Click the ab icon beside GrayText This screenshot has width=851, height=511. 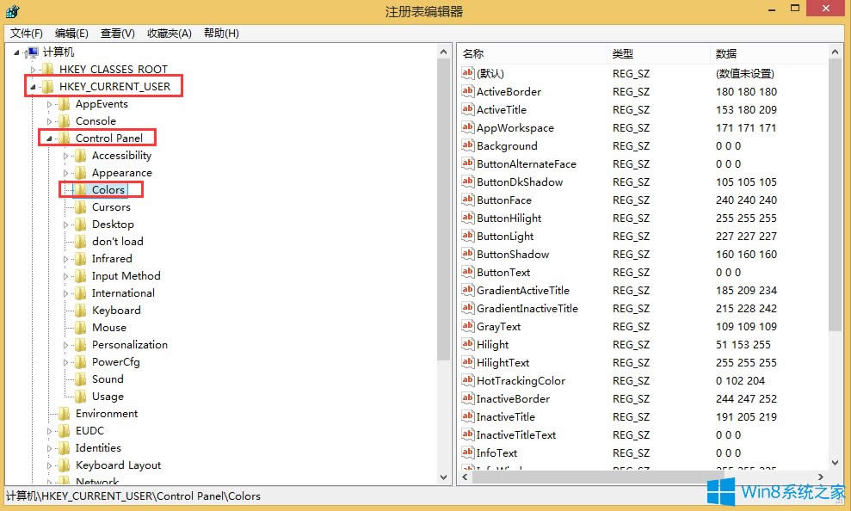(x=467, y=326)
